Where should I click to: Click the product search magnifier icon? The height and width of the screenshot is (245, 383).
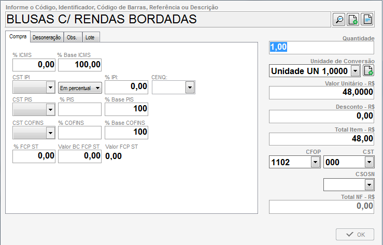339,20
